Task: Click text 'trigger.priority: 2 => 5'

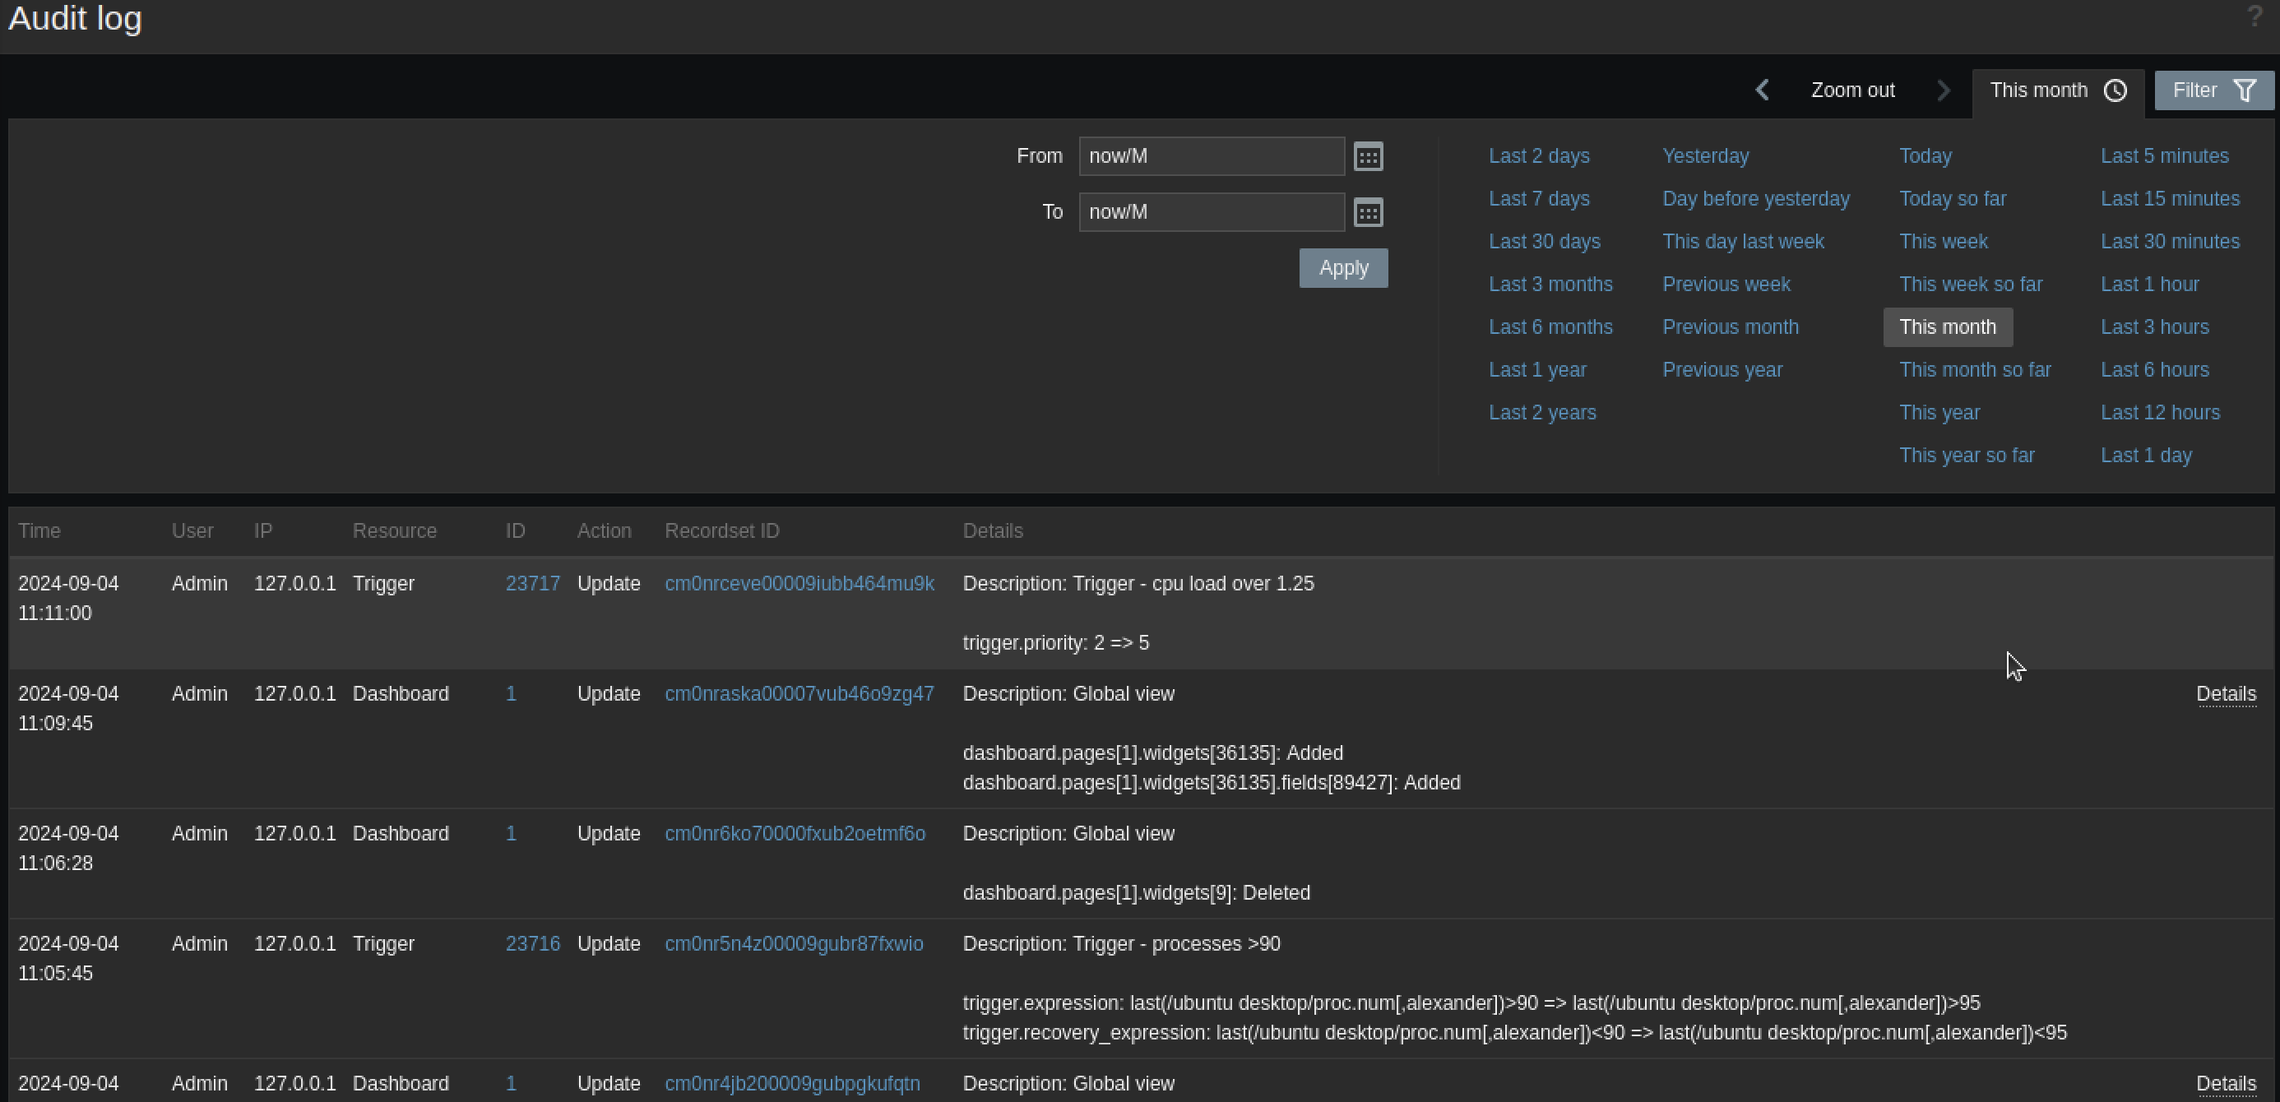Action: tap(1056, 643)
